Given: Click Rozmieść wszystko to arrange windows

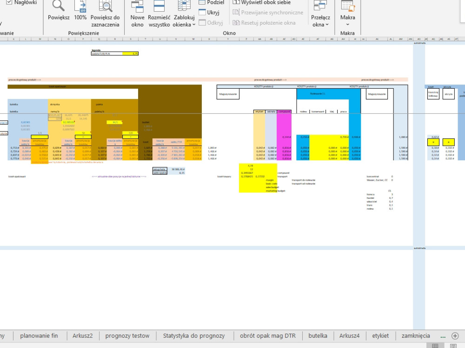Looking at the screenshot, I should [x=159, y=14].
